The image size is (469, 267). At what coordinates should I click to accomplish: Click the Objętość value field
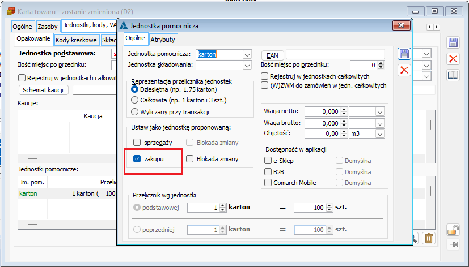tap(323, 133)
